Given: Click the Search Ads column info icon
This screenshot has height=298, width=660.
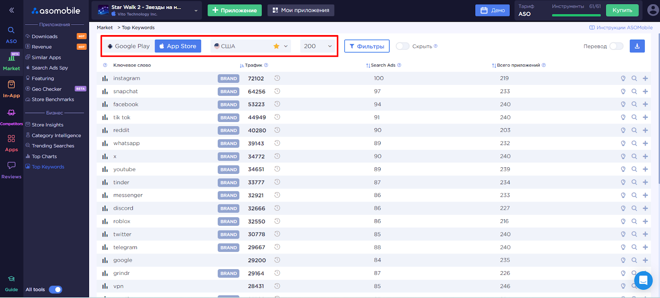Looking at the screenshot, I should [x=399, y=65].
